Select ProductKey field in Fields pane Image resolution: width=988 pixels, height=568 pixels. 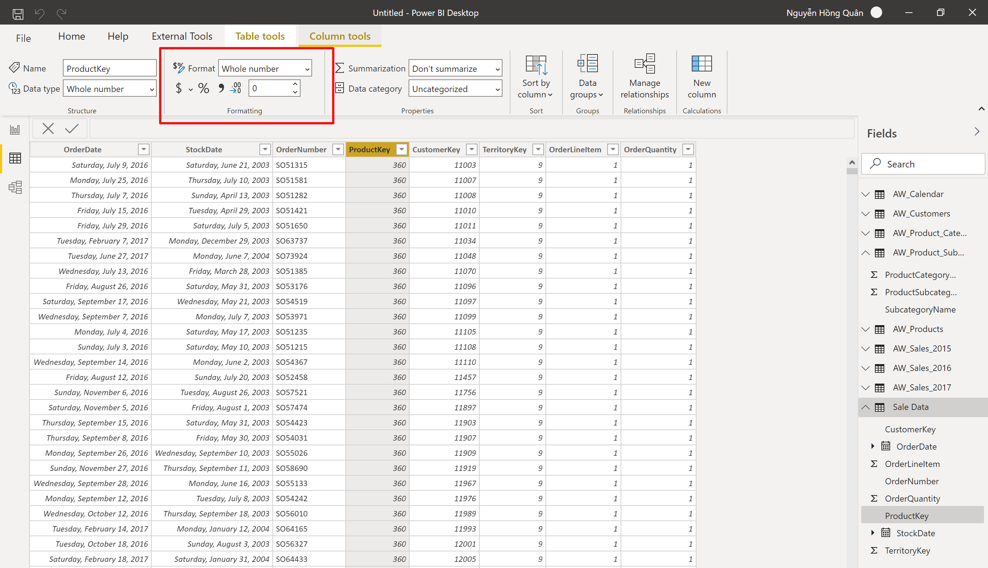click(x=922, y=516)
